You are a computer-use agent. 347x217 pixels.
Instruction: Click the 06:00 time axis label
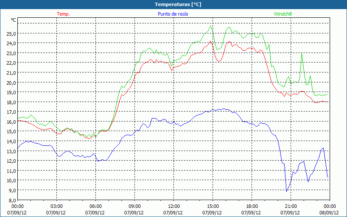[x=95, y=207]
